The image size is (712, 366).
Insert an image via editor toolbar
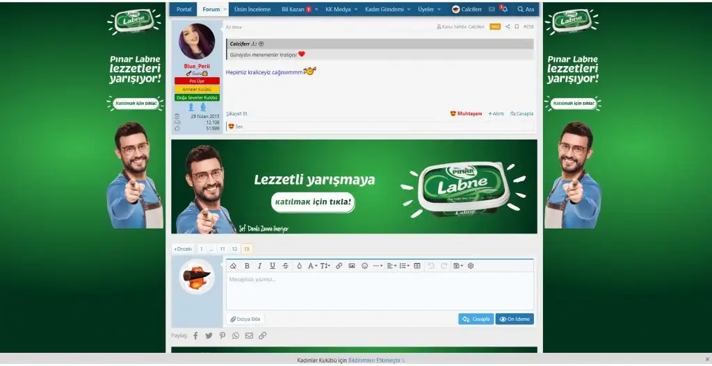[352, 266]
